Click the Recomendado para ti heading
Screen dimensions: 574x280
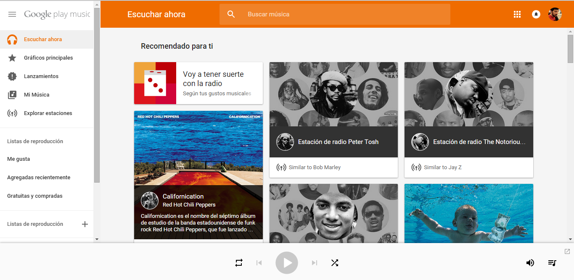click(177, 46)
